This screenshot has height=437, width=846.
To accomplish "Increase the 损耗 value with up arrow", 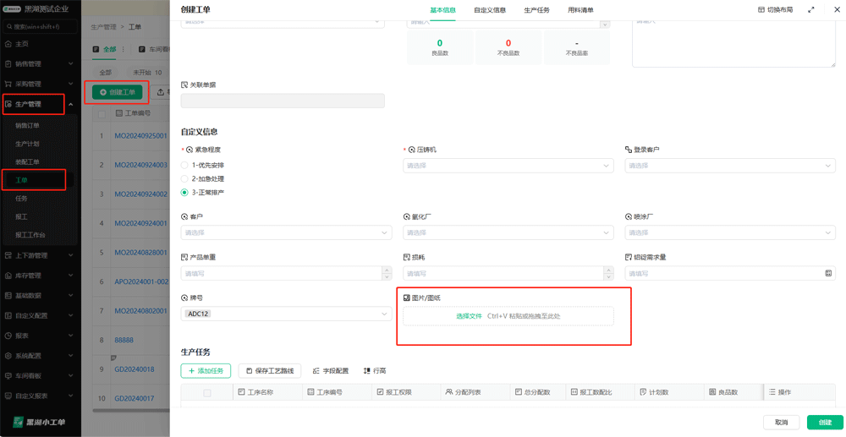I will [x=608, y=270].
